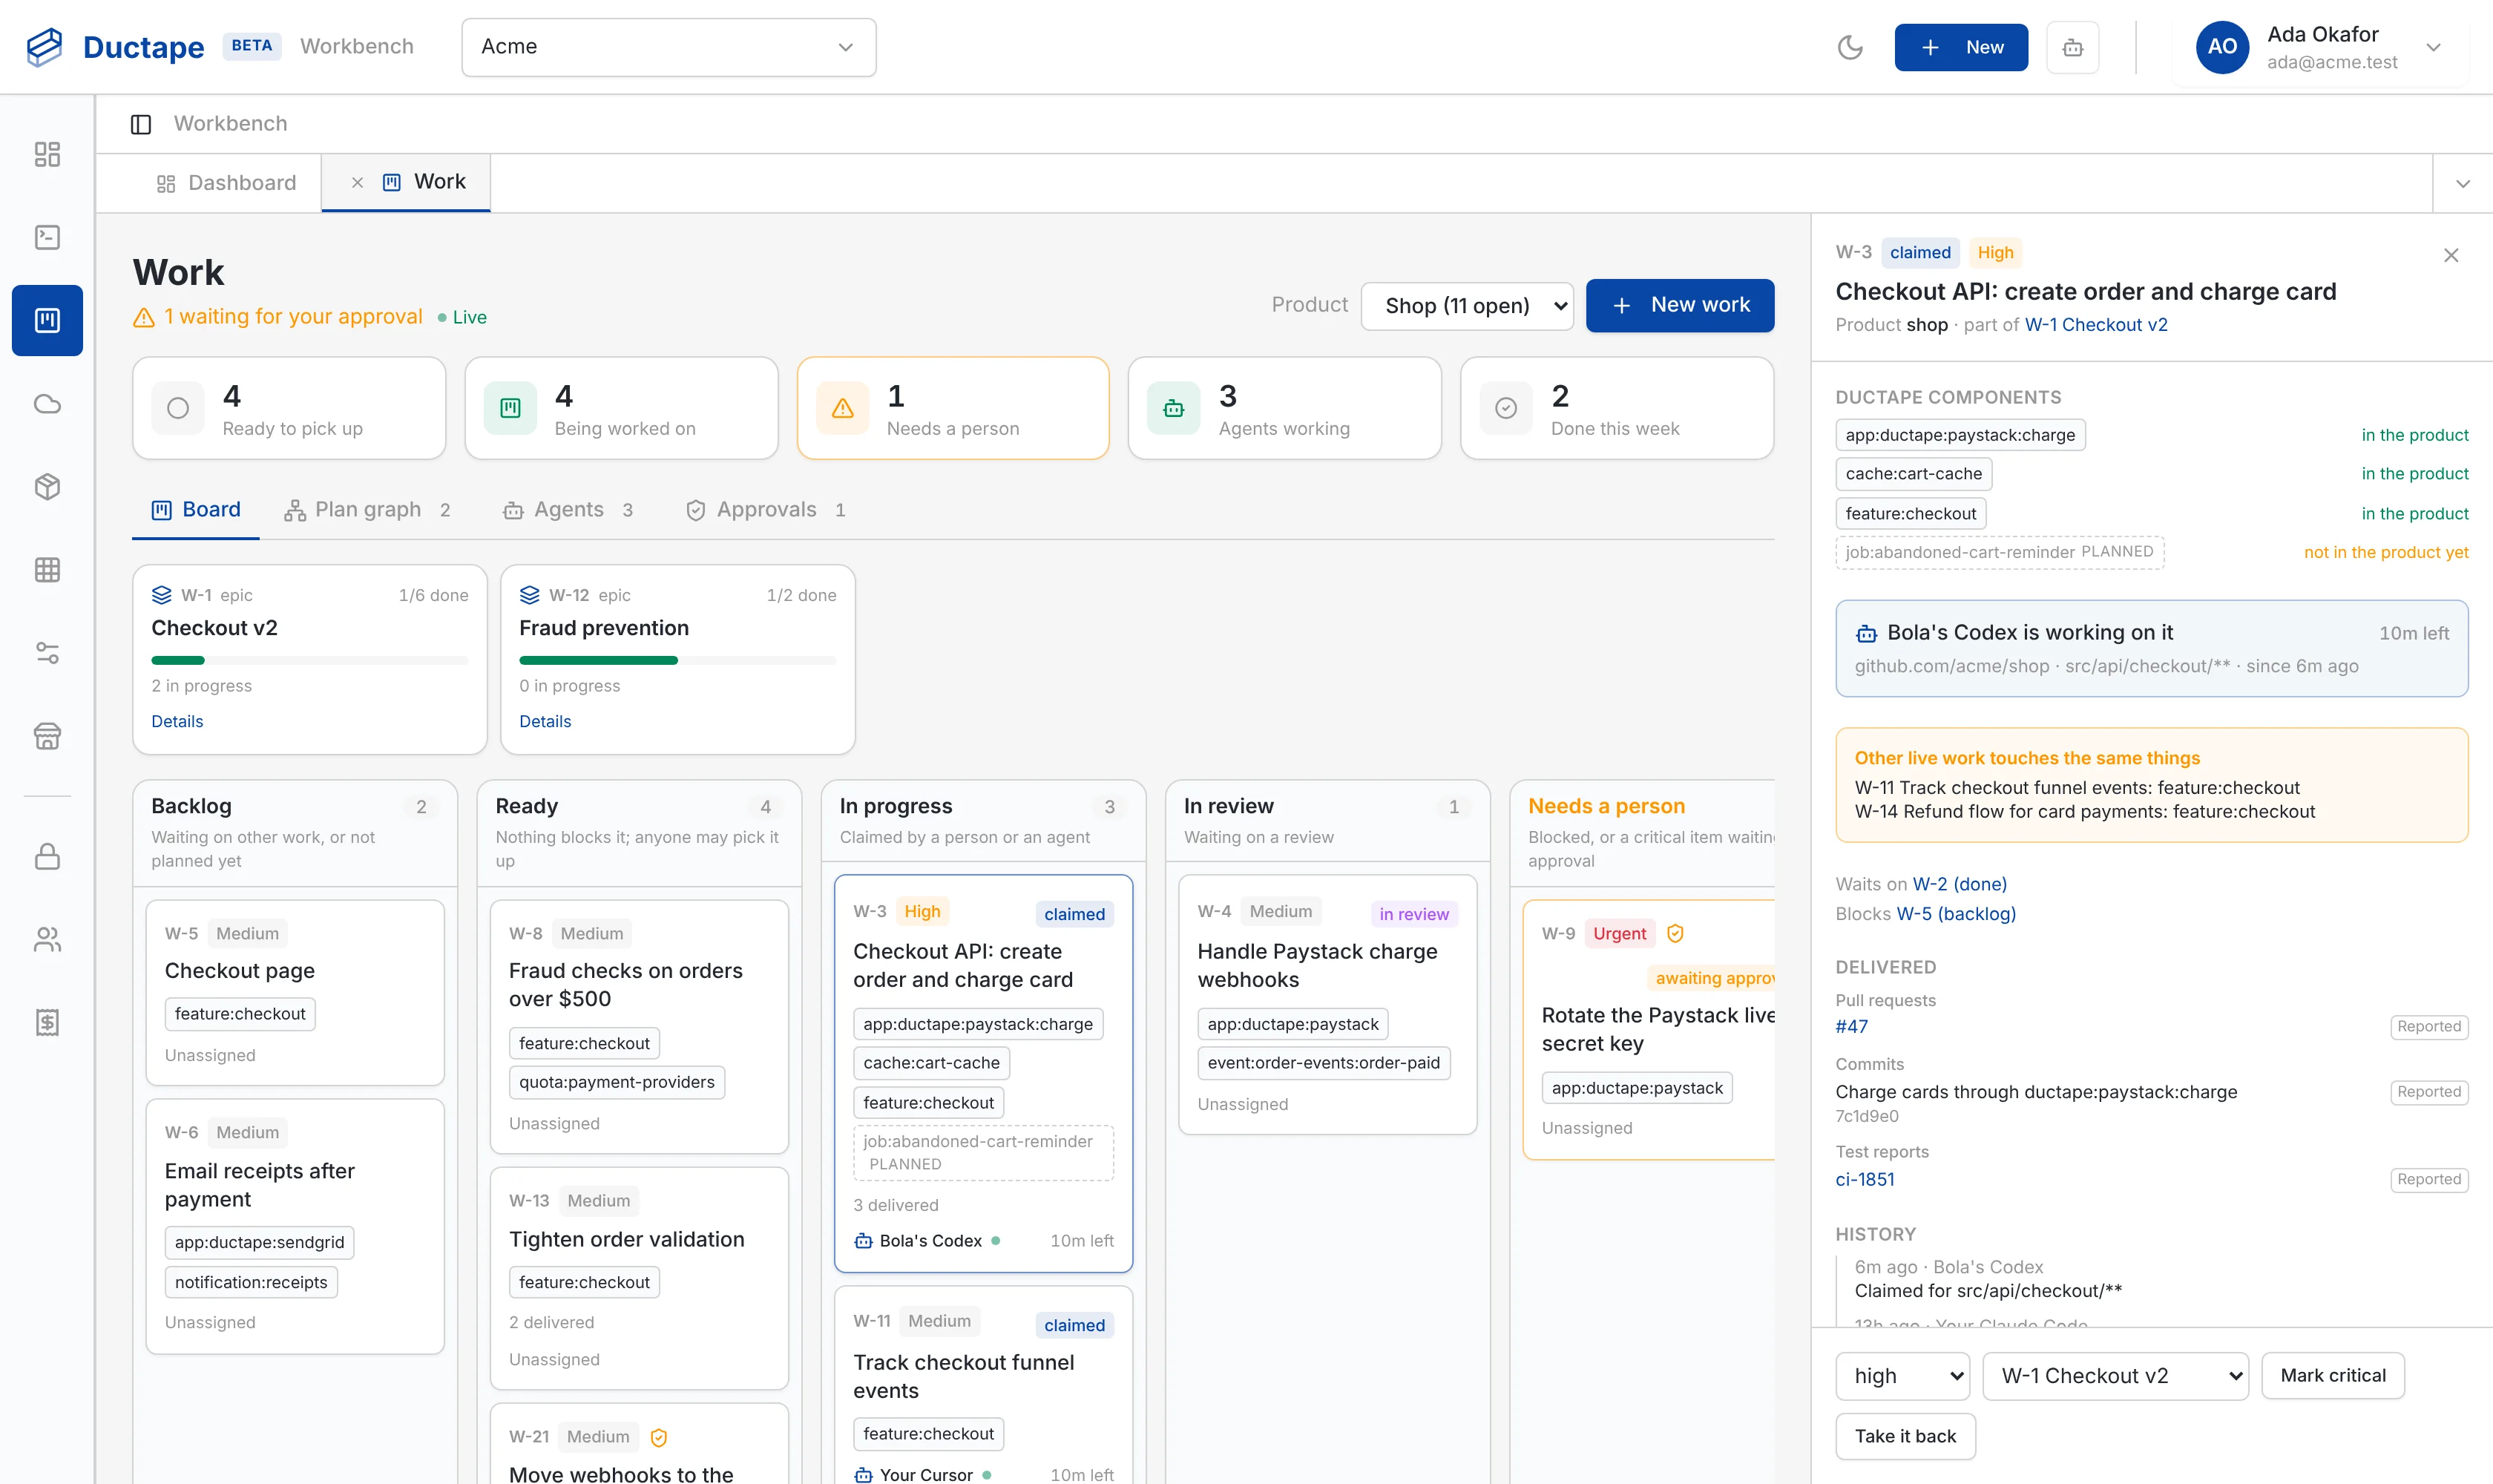Click the Fraud prevention progress bar

pyautogui.click(x=678, y=661)
